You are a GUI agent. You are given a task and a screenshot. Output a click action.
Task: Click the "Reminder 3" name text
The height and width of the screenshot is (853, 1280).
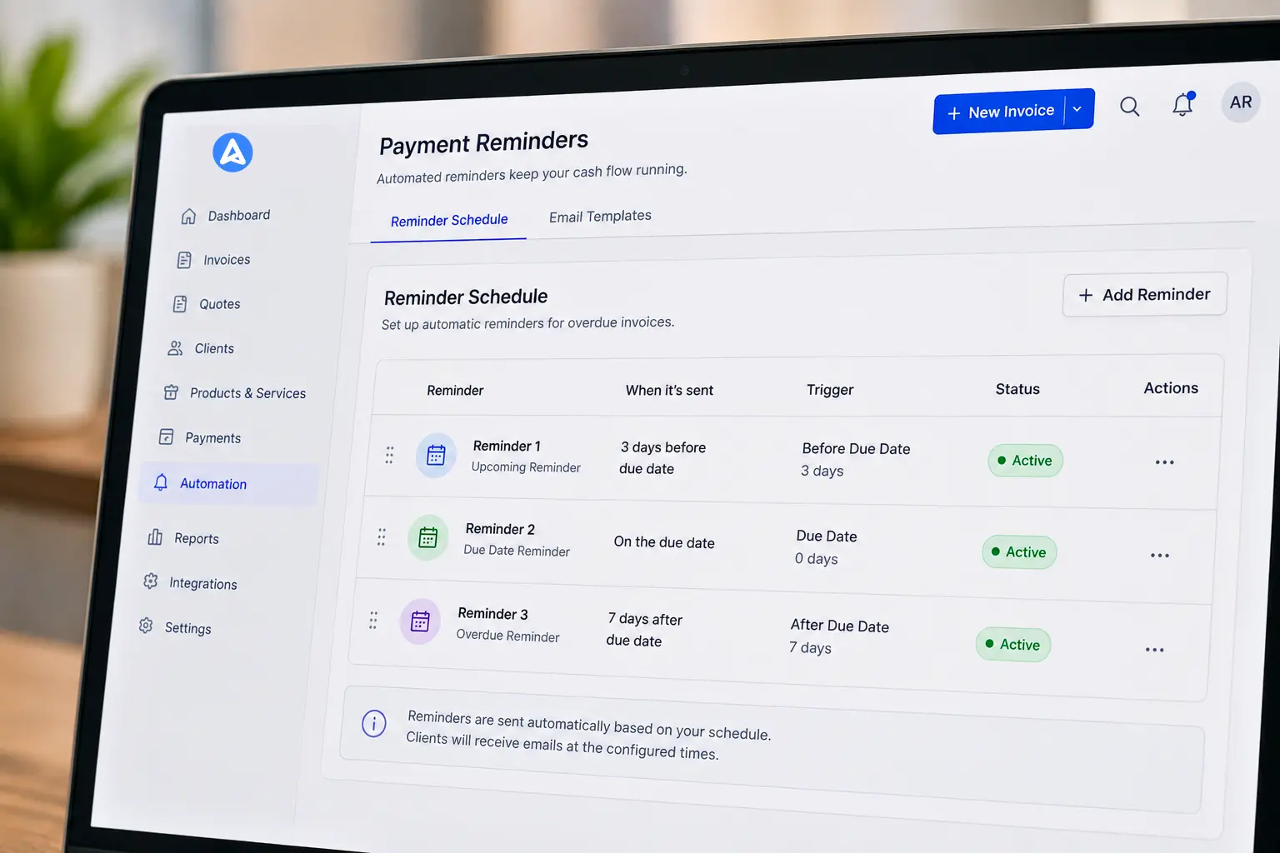click(x=492, y=614)
